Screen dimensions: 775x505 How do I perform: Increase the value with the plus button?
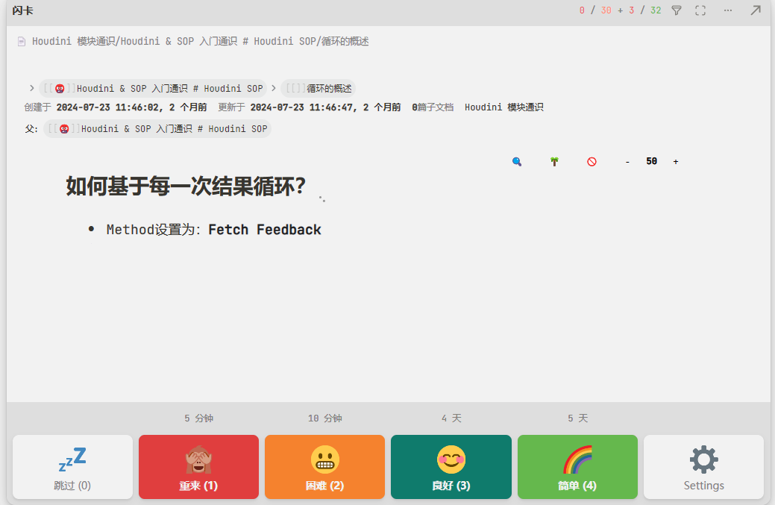[676, 162]
